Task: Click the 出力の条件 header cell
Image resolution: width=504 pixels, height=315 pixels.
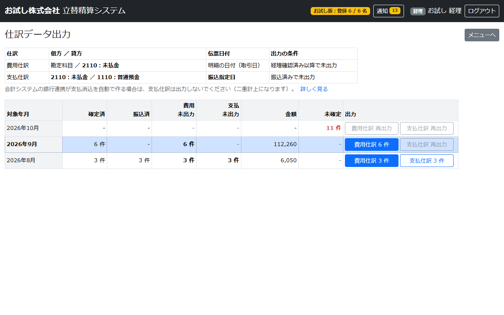Action: point(313,54)
